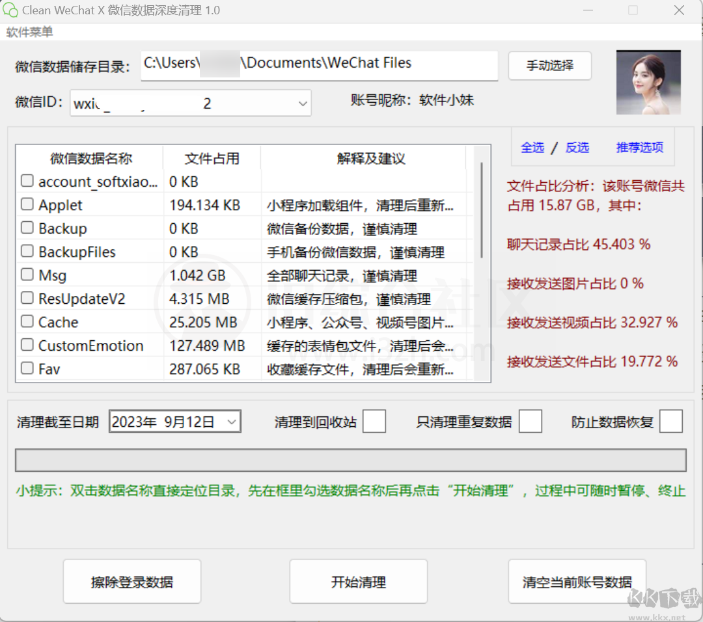
Task: Click the WeChat Files path input field
Action: point(319,65)
